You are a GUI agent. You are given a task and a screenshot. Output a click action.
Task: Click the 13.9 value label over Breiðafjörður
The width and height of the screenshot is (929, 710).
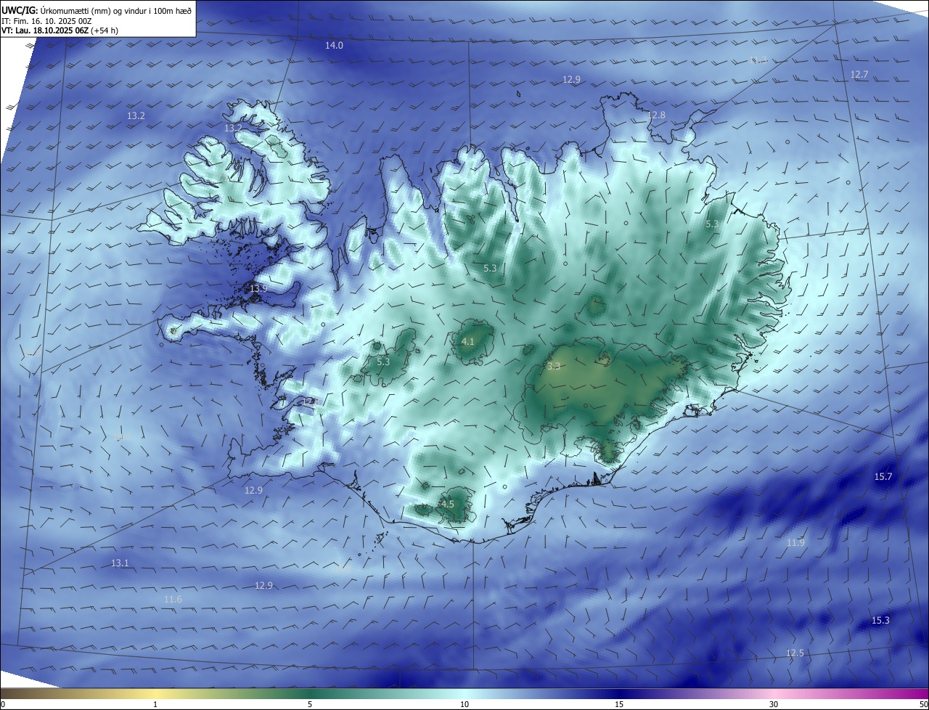click(258, 289)
